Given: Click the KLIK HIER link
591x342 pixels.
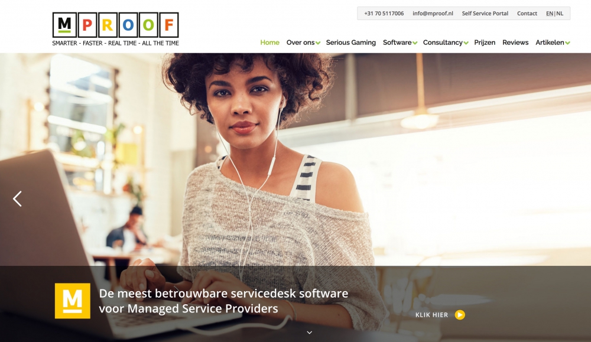Looking at the screenshot, I should pos(431,315).
